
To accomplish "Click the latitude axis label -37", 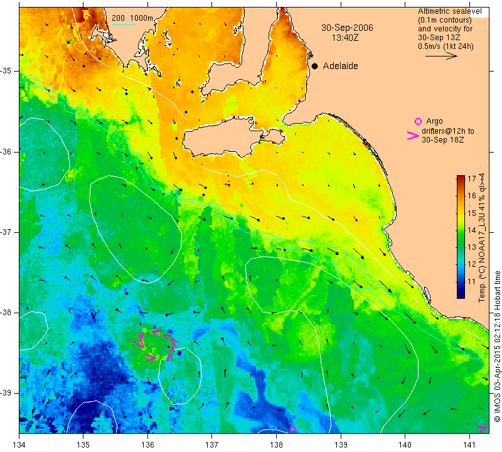I will tap(6, 232).
